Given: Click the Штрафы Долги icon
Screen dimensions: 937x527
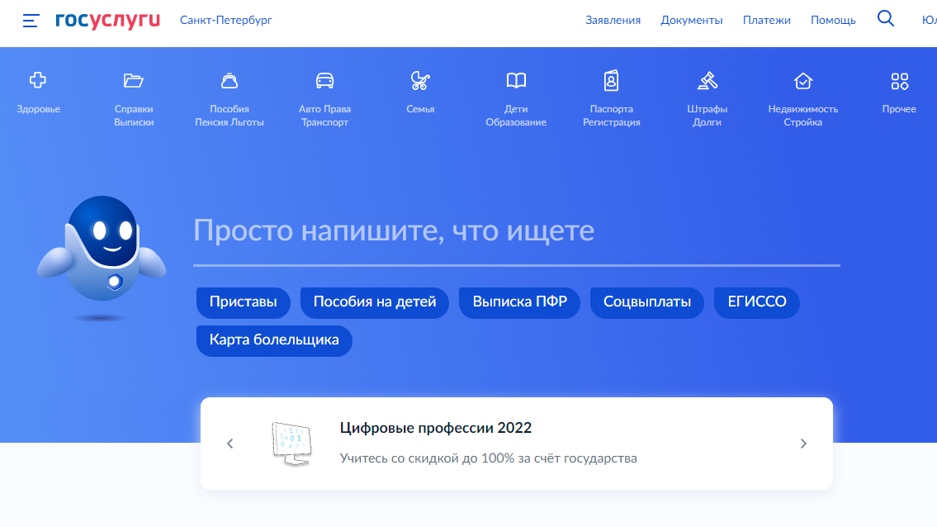Looking at the screenshot, I should coord(707,91).
